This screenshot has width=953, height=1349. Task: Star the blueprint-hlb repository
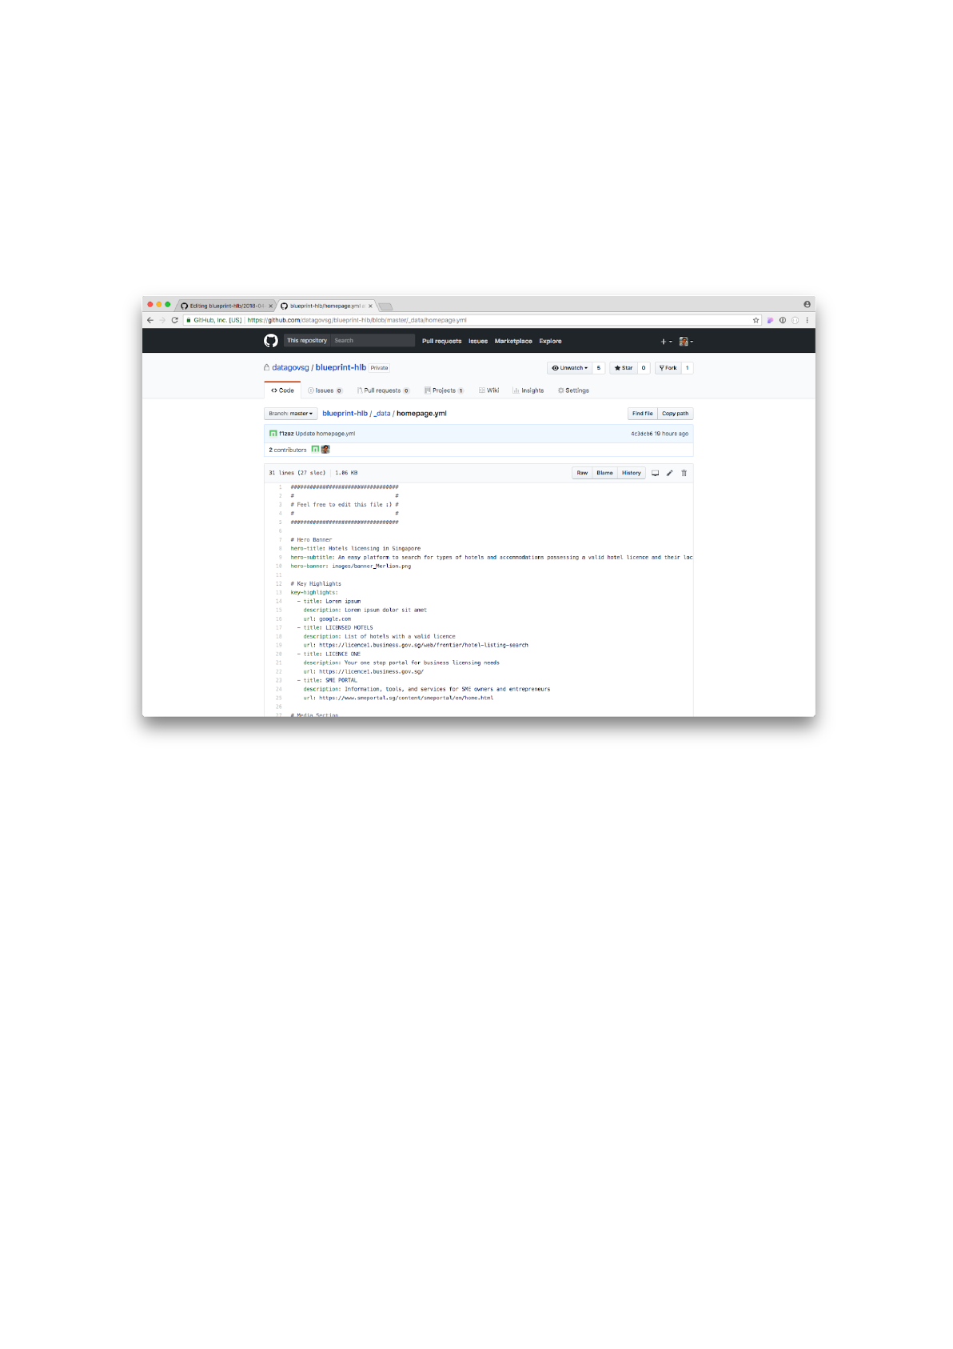coord(624,368)
